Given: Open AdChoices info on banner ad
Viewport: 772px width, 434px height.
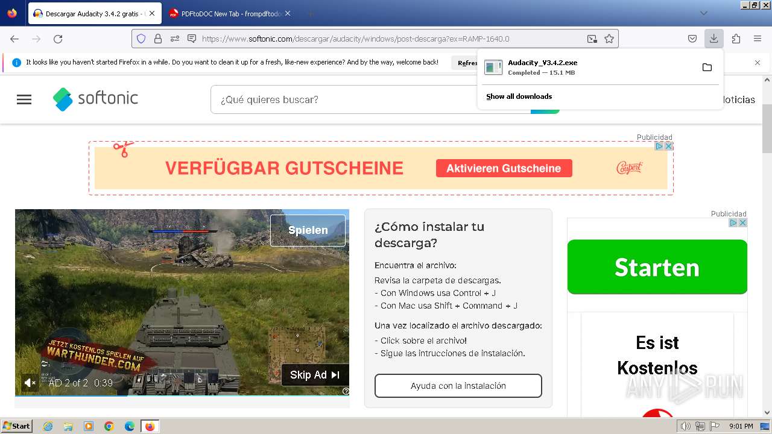Looking at the screenshot, I should (x=659, y=146).
